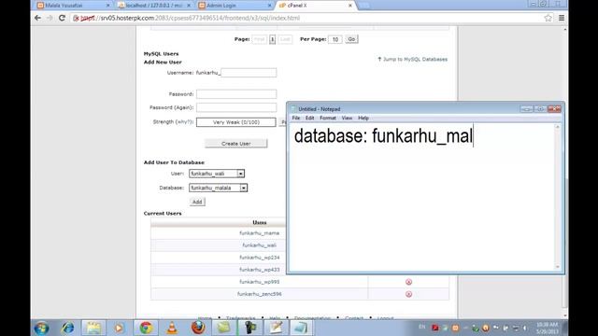The height and width of the screenshot is (336, 598).
Task: Open Windows Explorer folder from taskbar
Action: tap(93, 328)
